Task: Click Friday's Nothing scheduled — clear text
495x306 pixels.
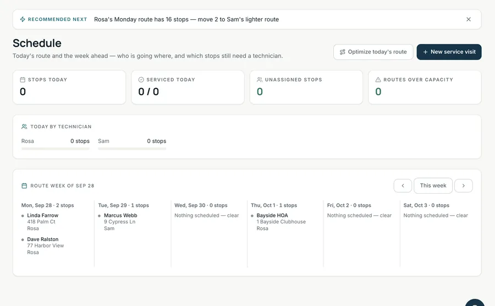Action: 359,215
